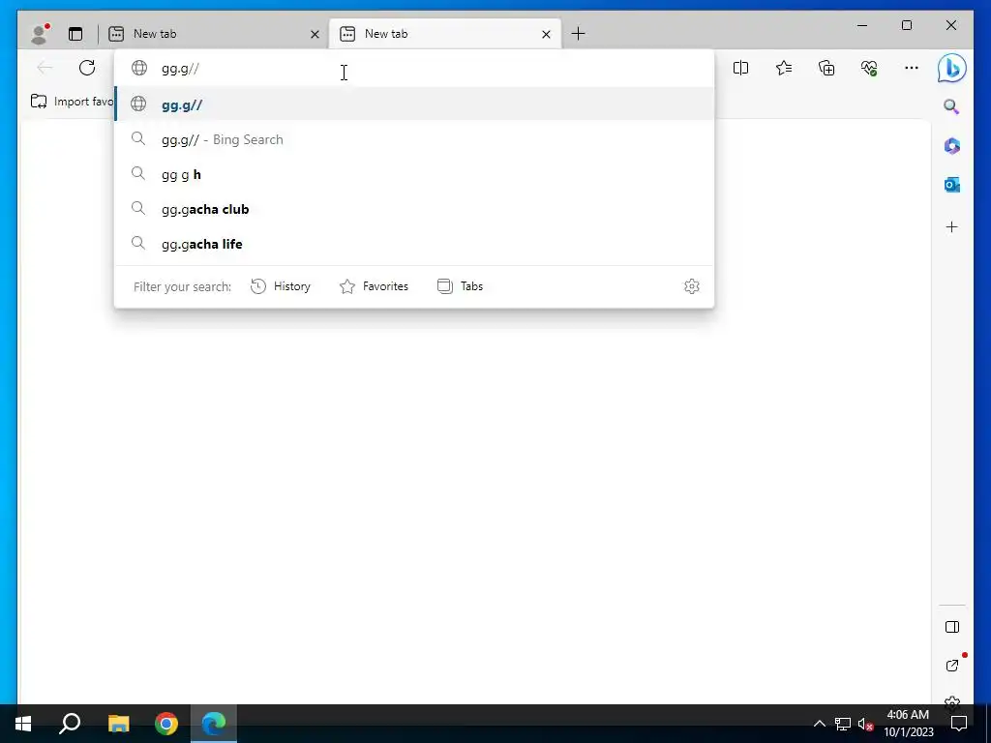Open Google Chrome from the taskbar
991x743 pixels.
pos(166,724)
